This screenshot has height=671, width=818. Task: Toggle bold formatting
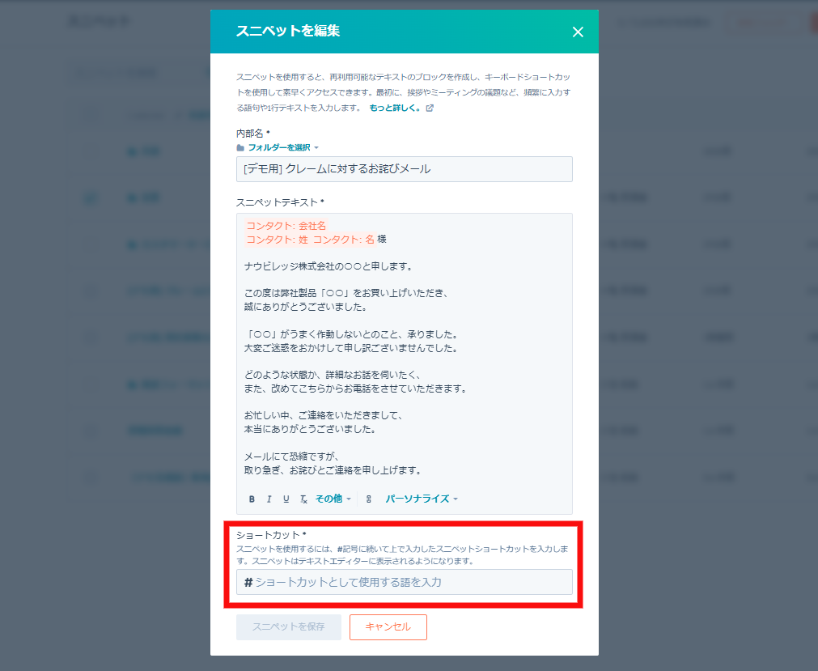point(252,499)
